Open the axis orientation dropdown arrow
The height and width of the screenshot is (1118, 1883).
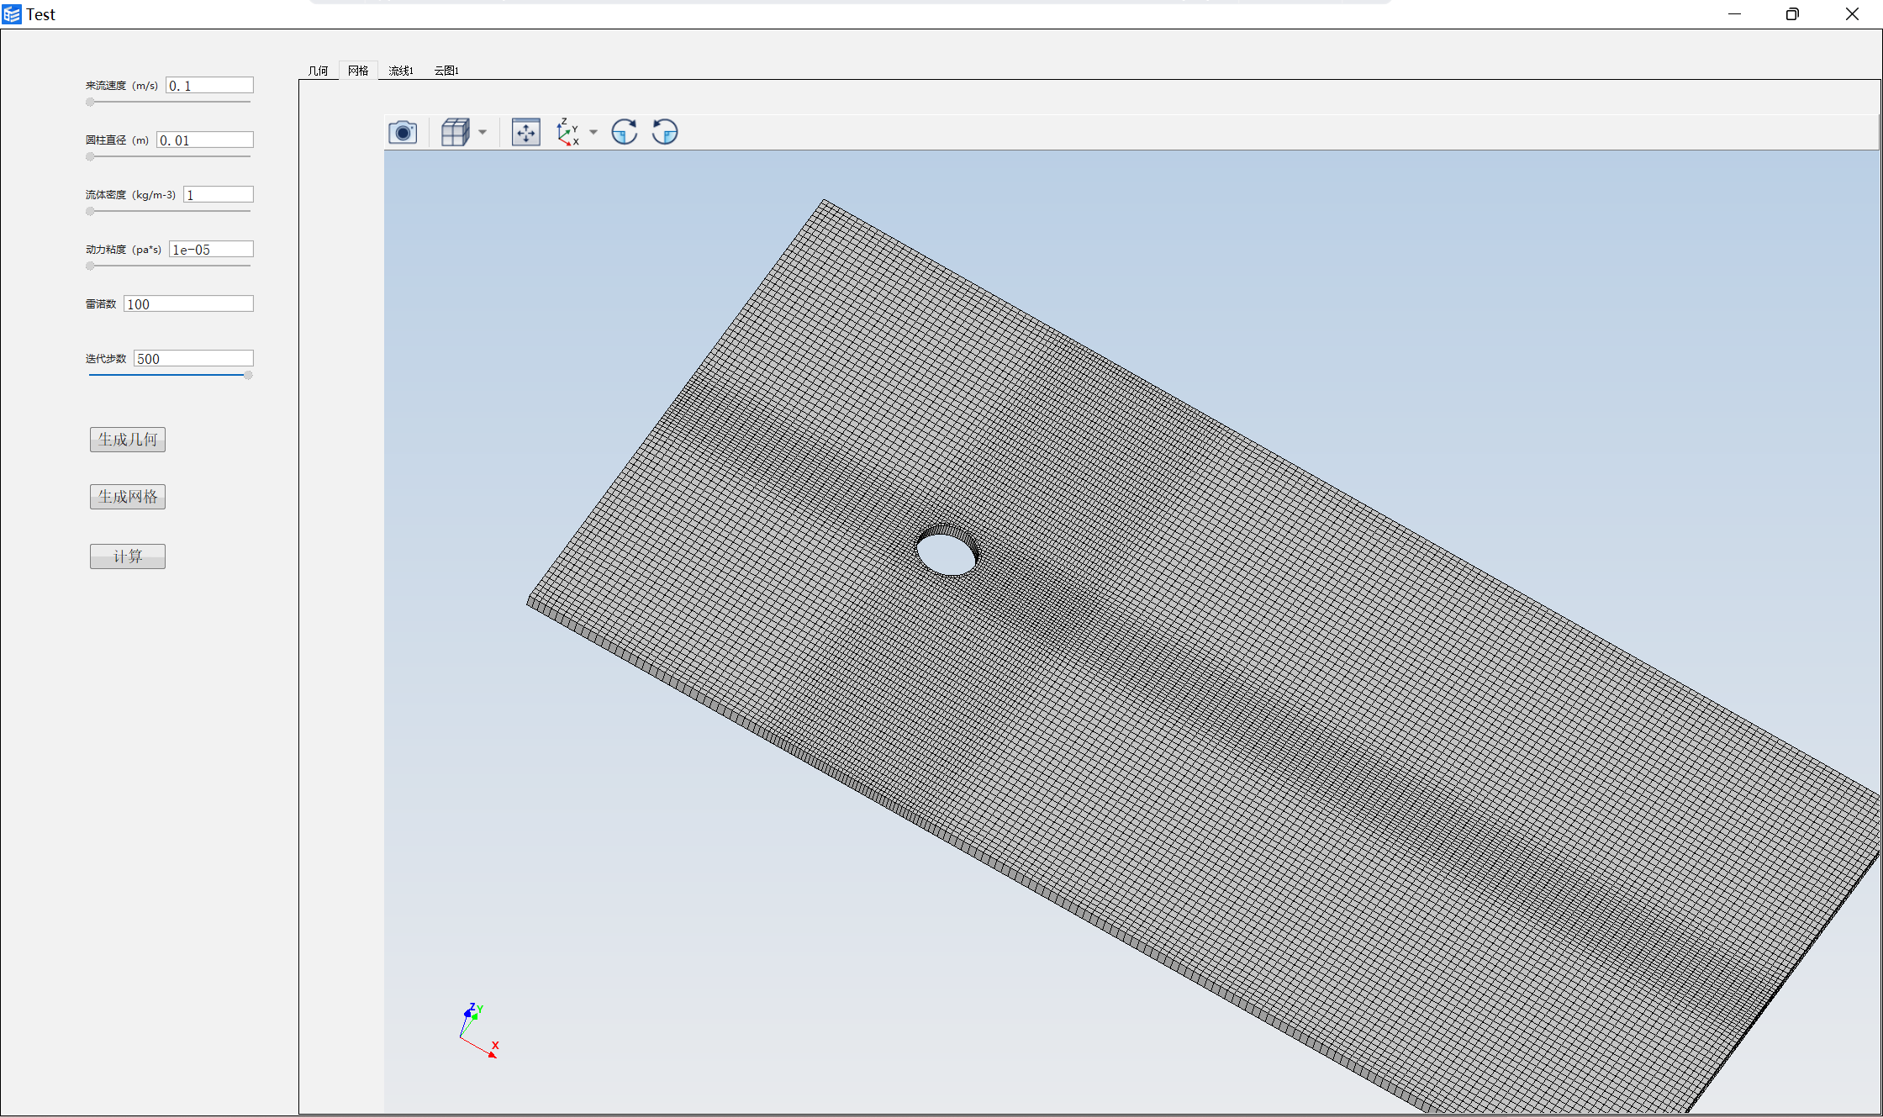[x=593, y=132]
